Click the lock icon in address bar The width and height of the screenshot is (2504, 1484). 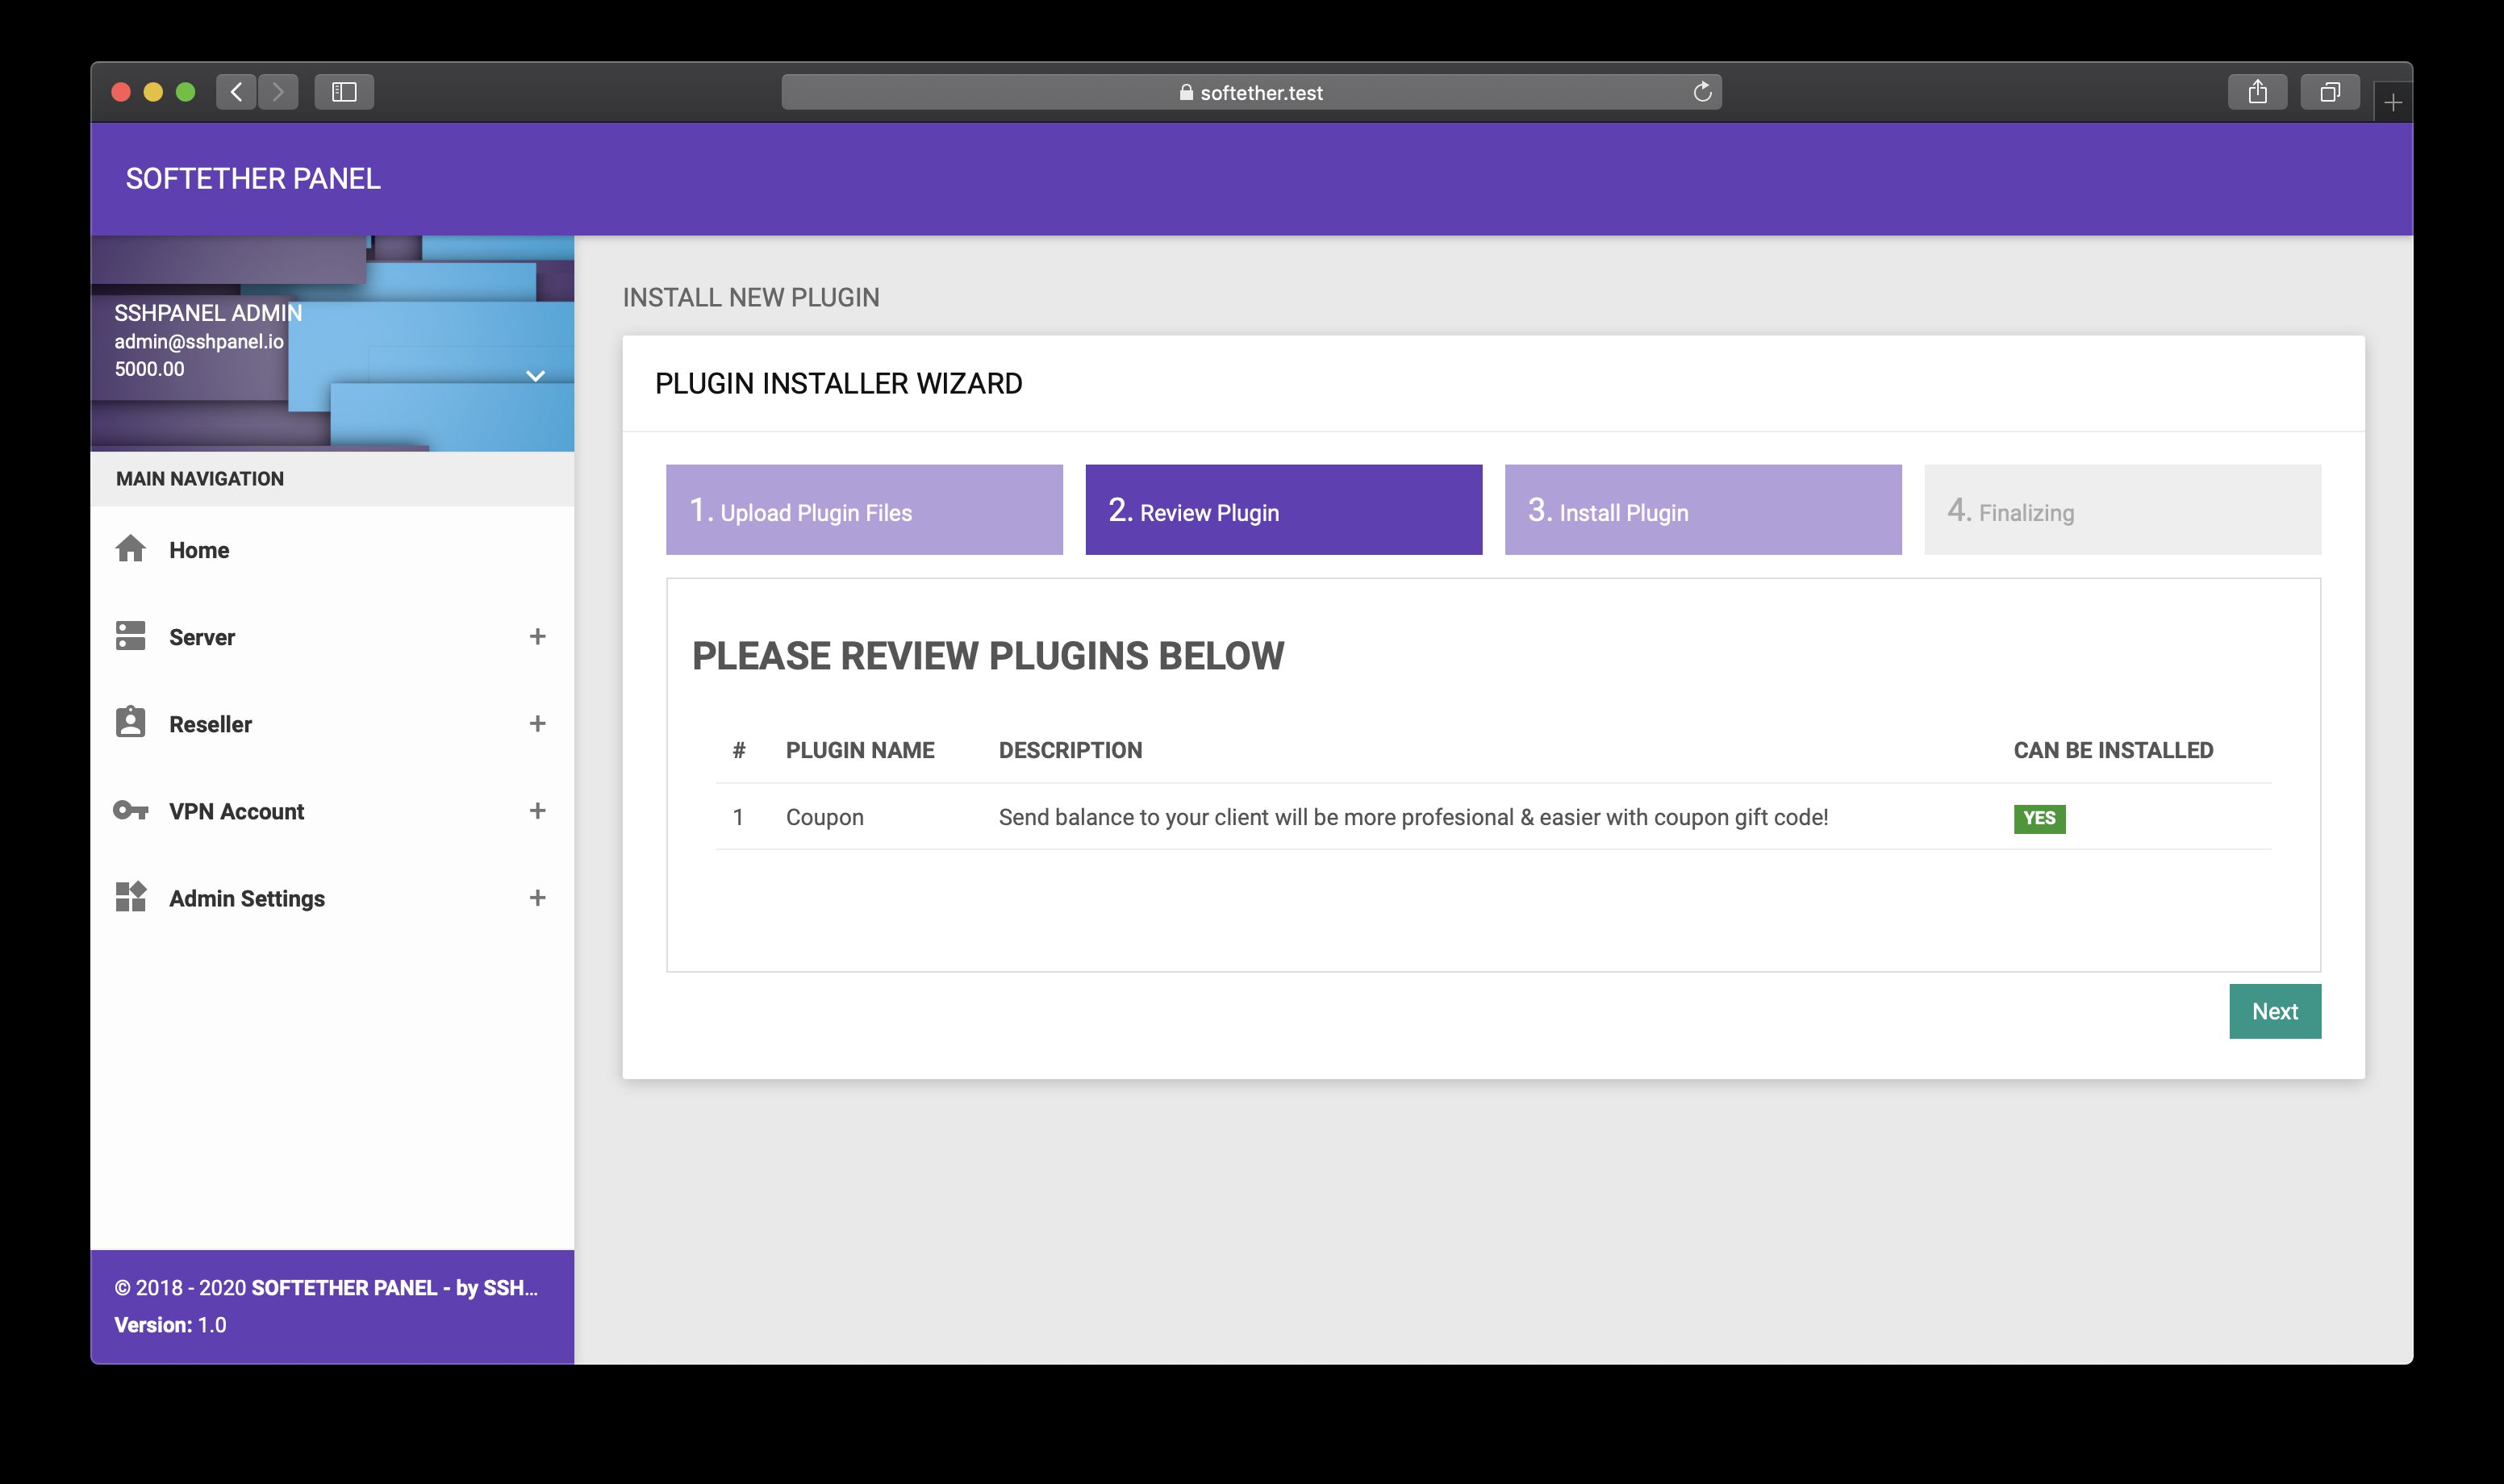pos(1186,92)
